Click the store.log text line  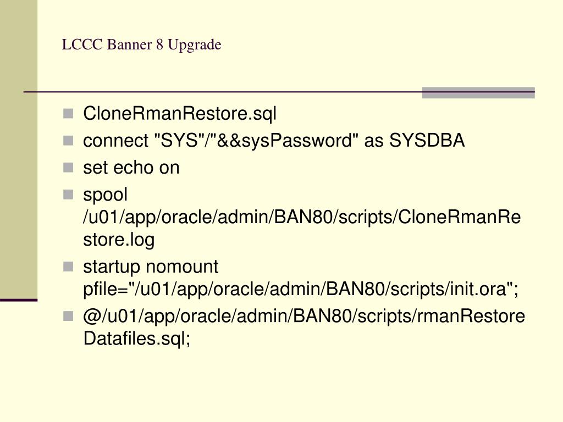119,240
